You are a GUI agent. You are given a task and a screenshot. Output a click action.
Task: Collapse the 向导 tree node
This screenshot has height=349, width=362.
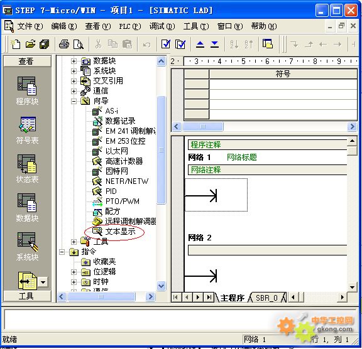(74, 101)
